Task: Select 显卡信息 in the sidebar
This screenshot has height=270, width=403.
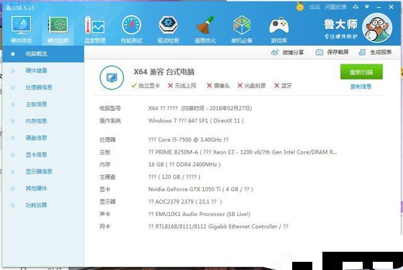Action: 43,155
